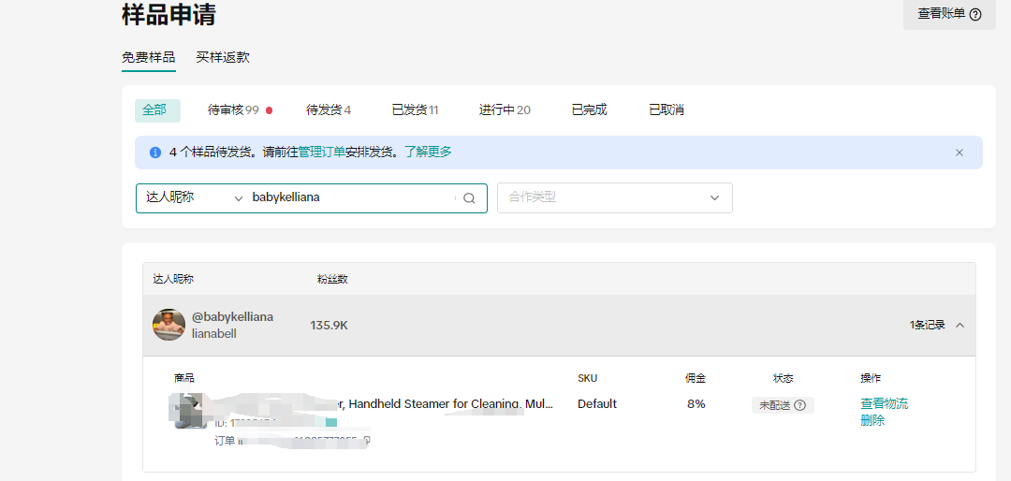Dismiss the pending shipment notice banner

pos(959,153)
